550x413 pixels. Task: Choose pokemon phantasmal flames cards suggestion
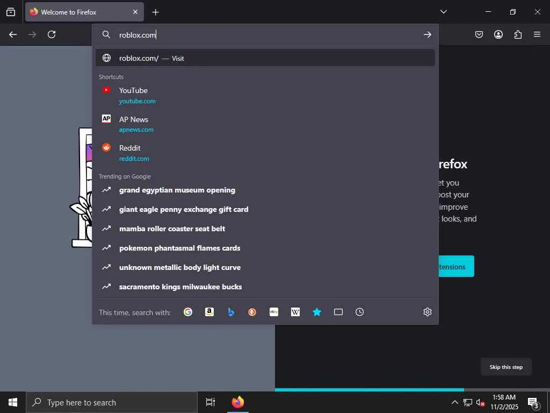click(265, 248)
